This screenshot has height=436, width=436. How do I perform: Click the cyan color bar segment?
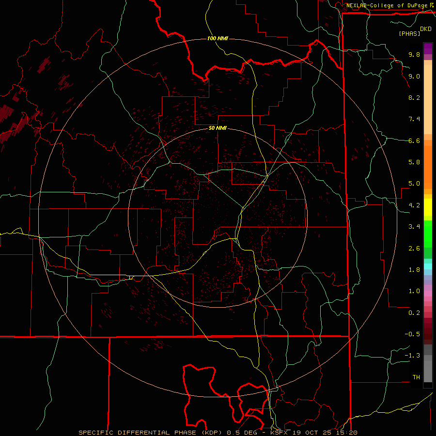428,266
